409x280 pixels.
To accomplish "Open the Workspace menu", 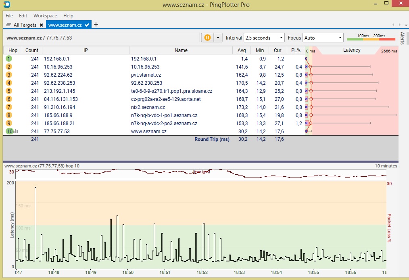I will coord(45,16).
